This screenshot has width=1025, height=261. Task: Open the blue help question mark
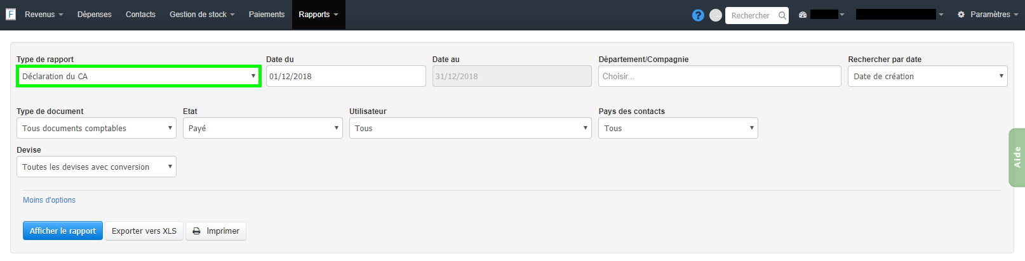pos(698,15)
